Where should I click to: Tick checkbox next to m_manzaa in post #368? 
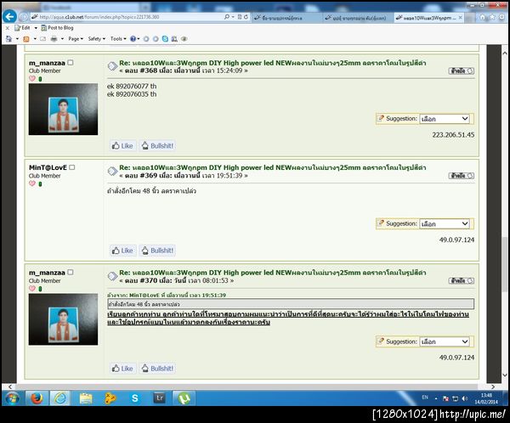pos(71,62)
